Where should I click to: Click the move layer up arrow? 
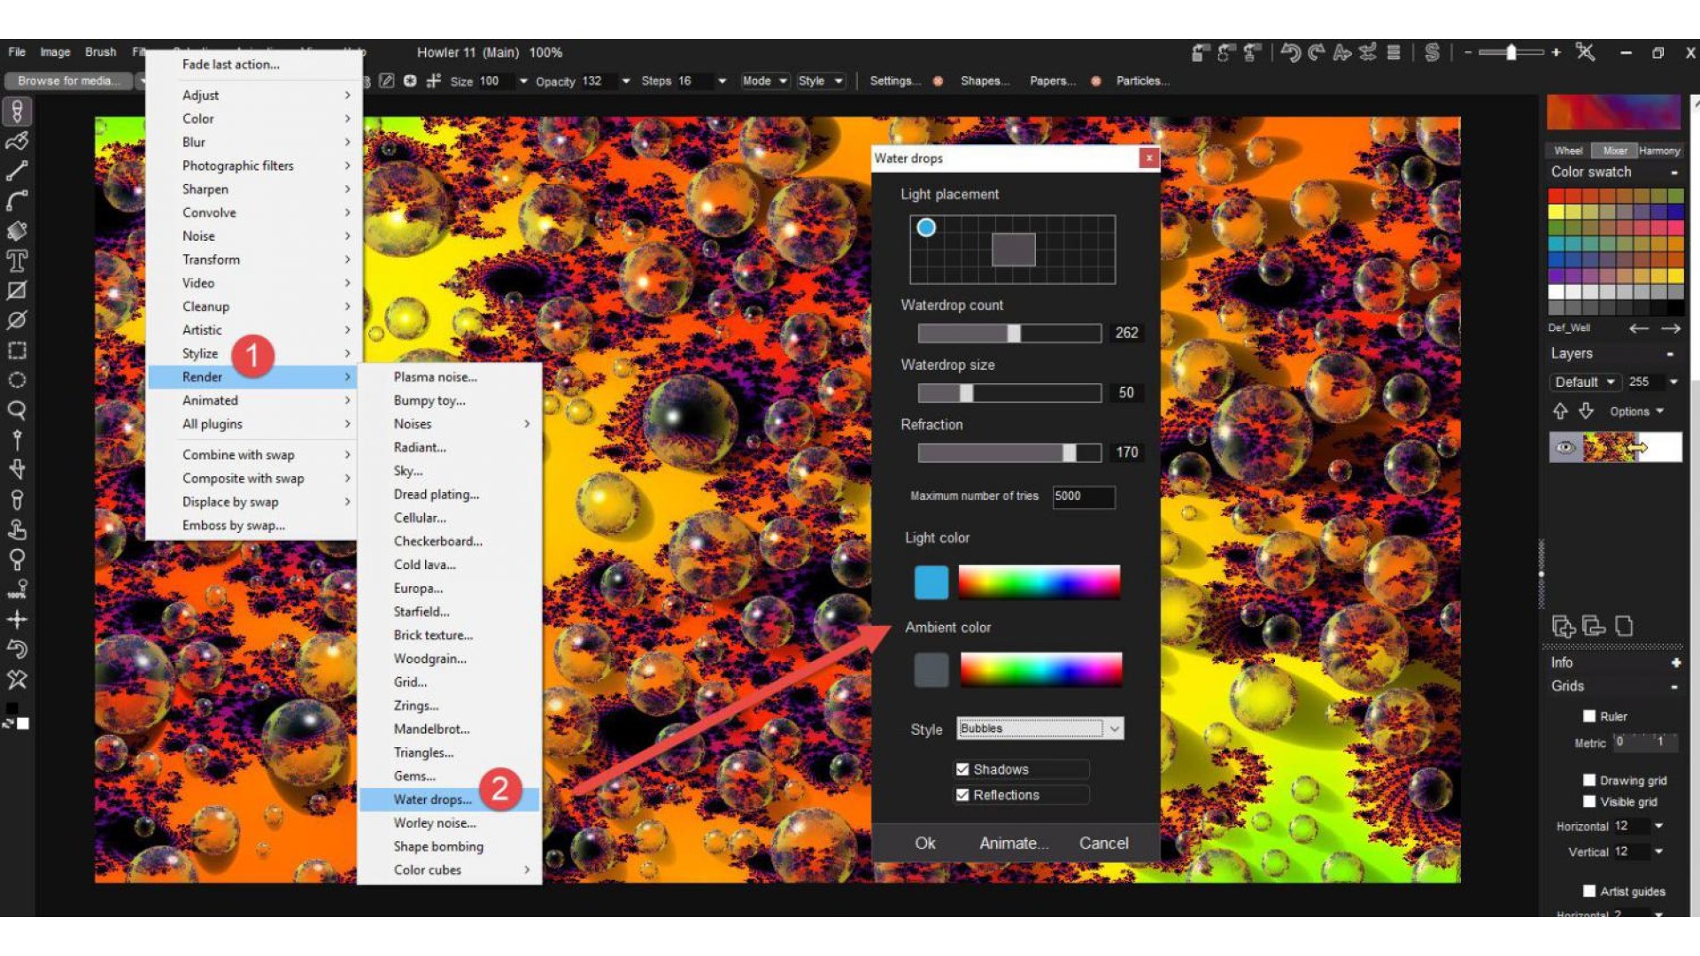1560,412
